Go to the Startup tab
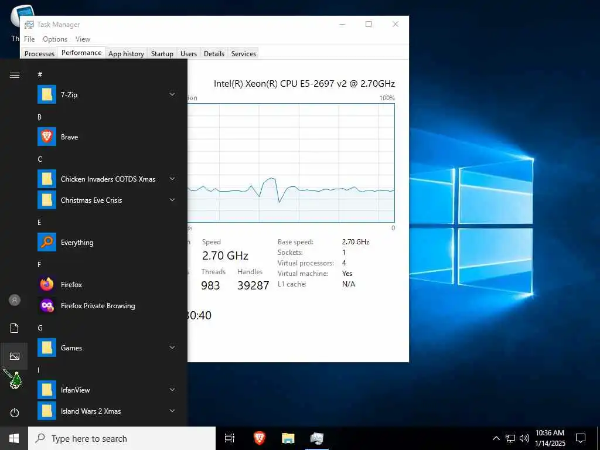Image resolution: width=600 pixels, height=450 pixels. click(162, 53)
